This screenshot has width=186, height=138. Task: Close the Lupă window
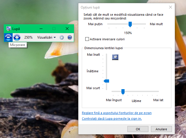click(x=67, y=29)
